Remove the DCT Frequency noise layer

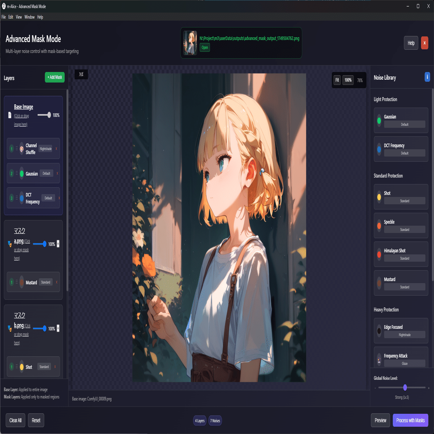pos(59,198)
